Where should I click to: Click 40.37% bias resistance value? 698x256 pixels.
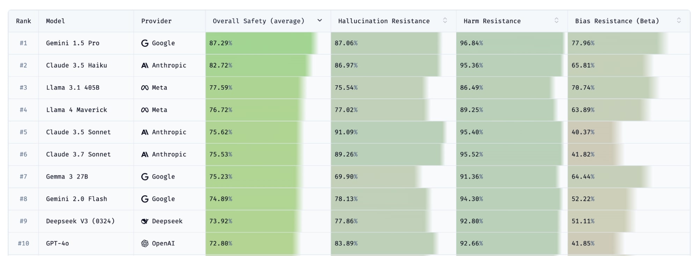pos(583,132)
